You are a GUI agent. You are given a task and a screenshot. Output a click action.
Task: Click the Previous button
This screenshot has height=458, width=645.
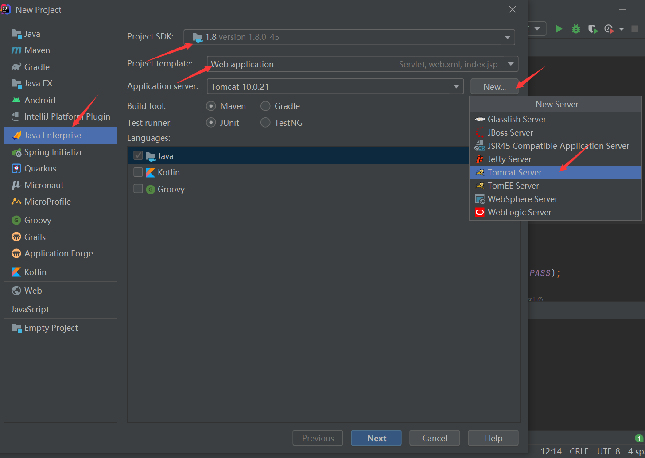[318, 438]
